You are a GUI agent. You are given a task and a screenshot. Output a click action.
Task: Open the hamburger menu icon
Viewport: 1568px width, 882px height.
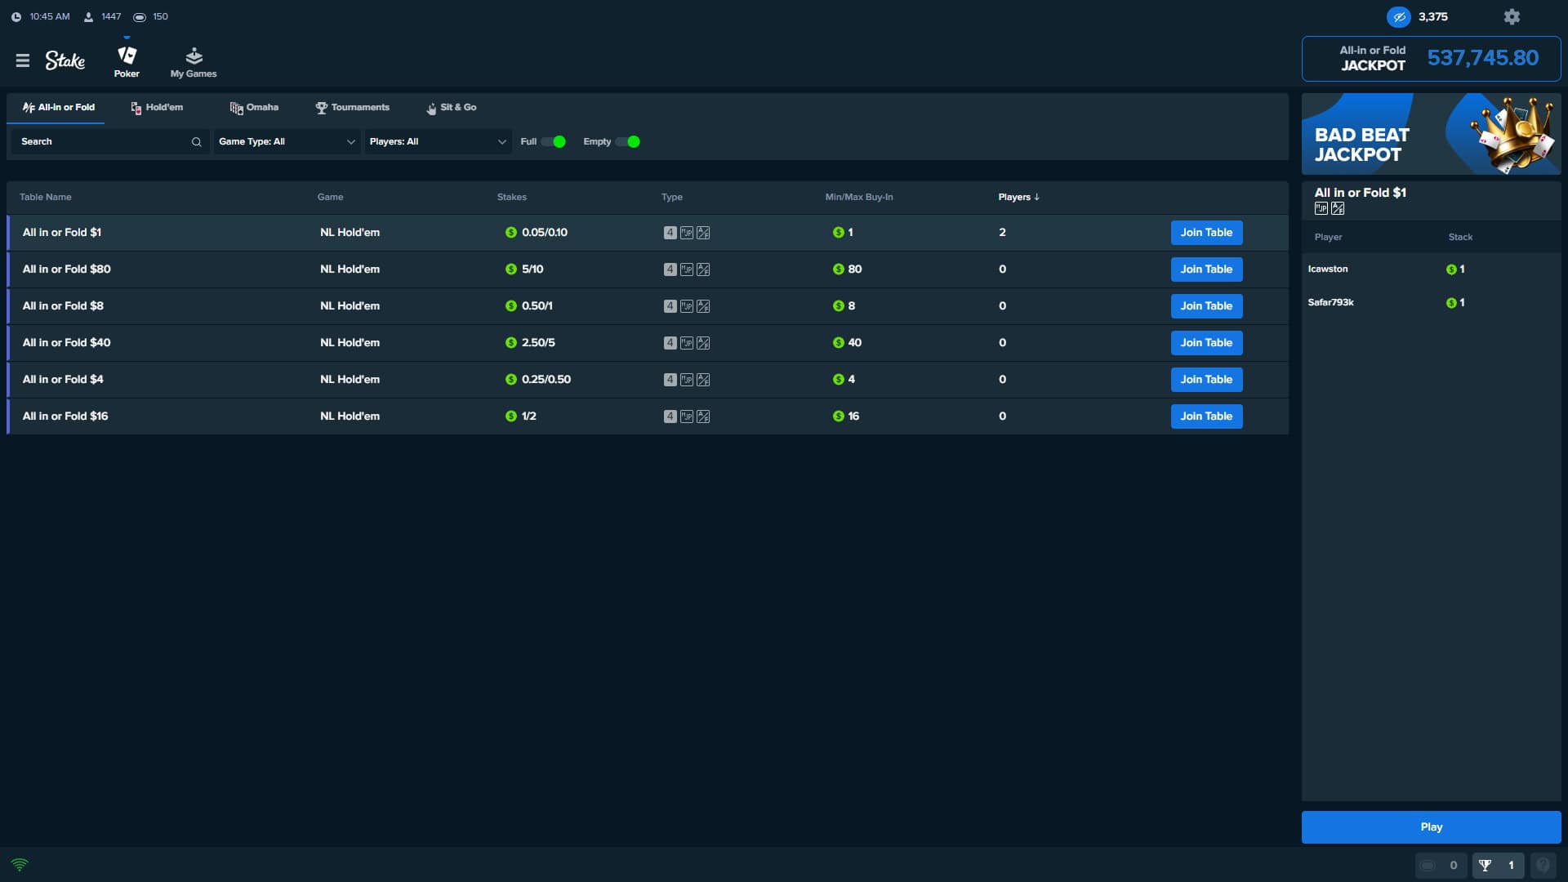click(x=23, y=60)
